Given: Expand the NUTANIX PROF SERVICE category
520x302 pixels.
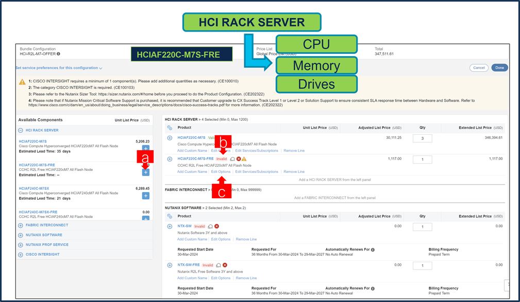Looking at the screenshot, I should point(21,245).
